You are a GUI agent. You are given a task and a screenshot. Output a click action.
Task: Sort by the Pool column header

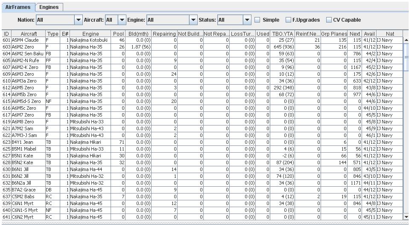[x=118, y=34]
